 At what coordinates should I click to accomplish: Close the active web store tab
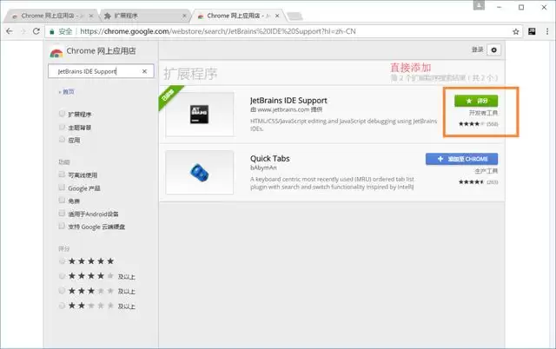click(x=277, y=16)
